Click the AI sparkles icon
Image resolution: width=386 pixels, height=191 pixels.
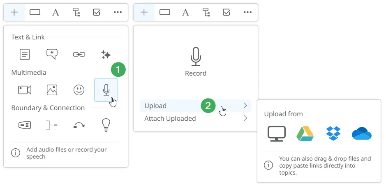click(x=106, y=54)
